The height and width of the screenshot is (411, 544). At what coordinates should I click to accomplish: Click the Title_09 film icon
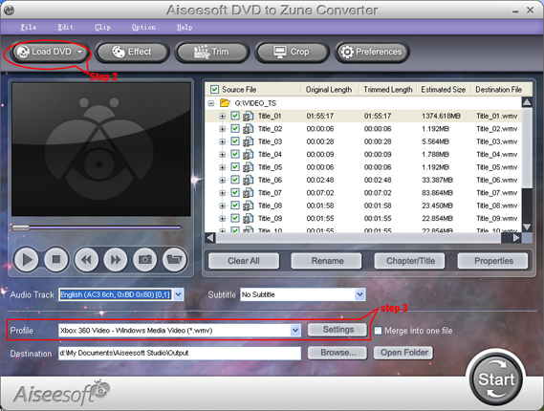tap(248, 219)
